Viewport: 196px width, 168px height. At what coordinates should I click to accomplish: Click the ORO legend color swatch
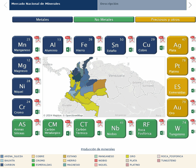tap(127, 156)
